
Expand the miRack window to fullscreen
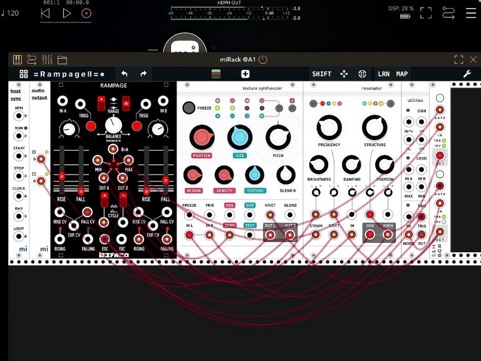pyautogui.click(x=458, y=59)
